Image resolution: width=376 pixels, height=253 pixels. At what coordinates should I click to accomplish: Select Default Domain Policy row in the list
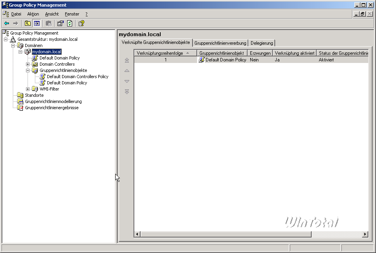click(251, 60)
